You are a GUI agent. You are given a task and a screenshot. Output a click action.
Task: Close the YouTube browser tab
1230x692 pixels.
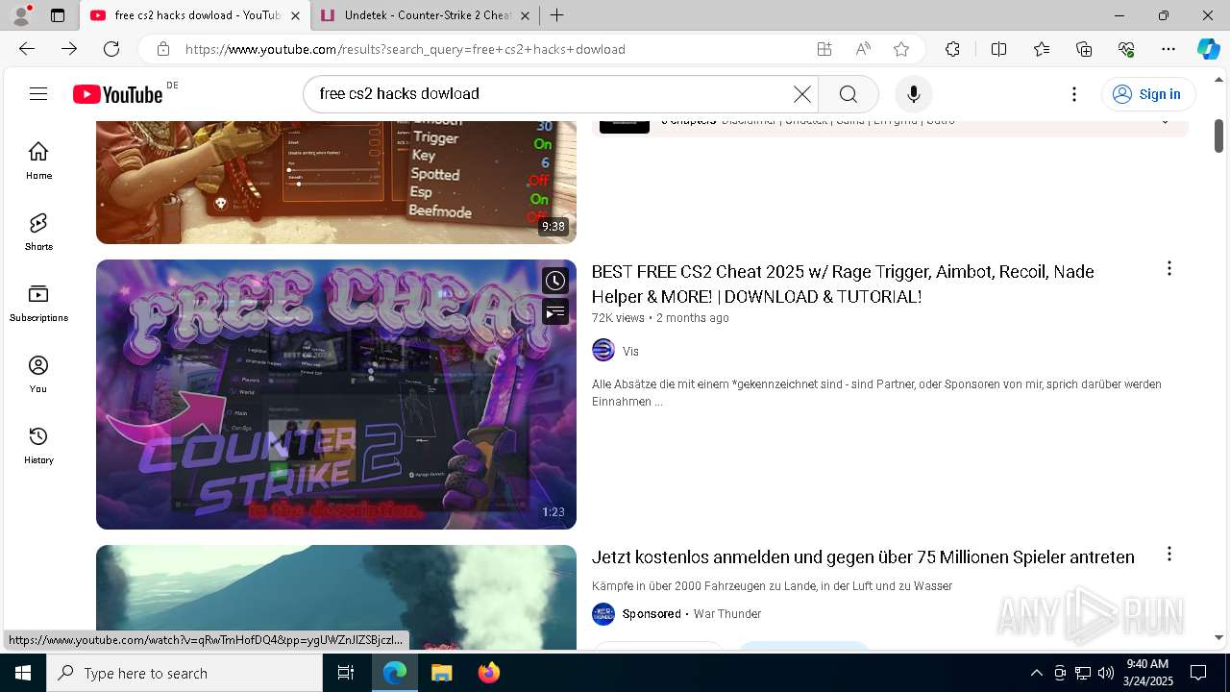coord(295,15)
